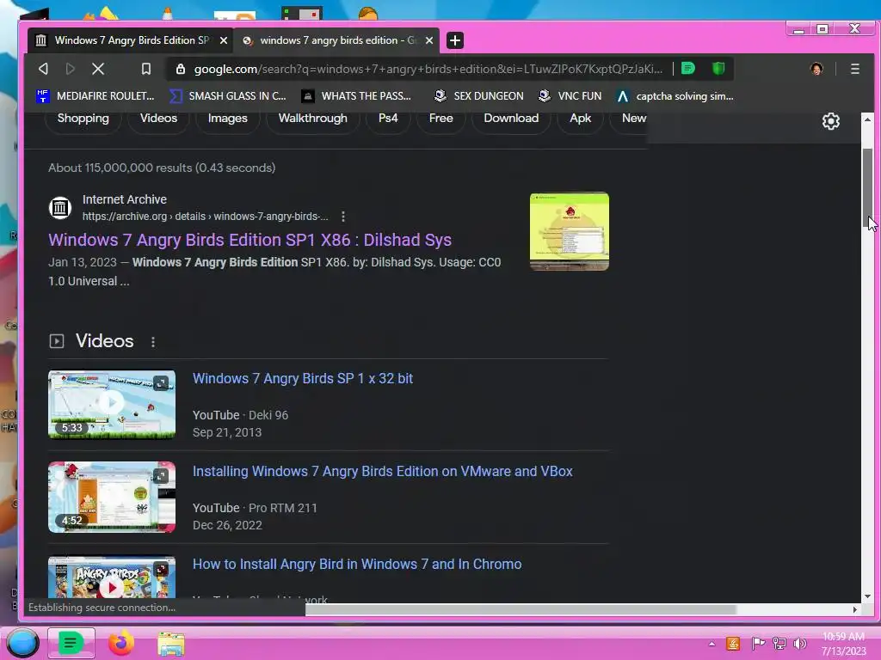Open the SEX DUNGEON bookmark
881x660 pixels.
478,96
